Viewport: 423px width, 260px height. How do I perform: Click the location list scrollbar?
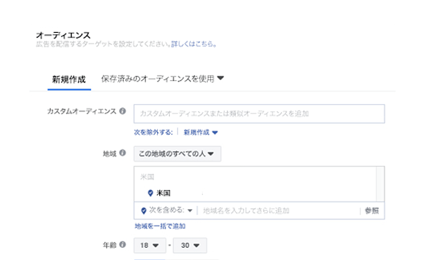point(380,184)
